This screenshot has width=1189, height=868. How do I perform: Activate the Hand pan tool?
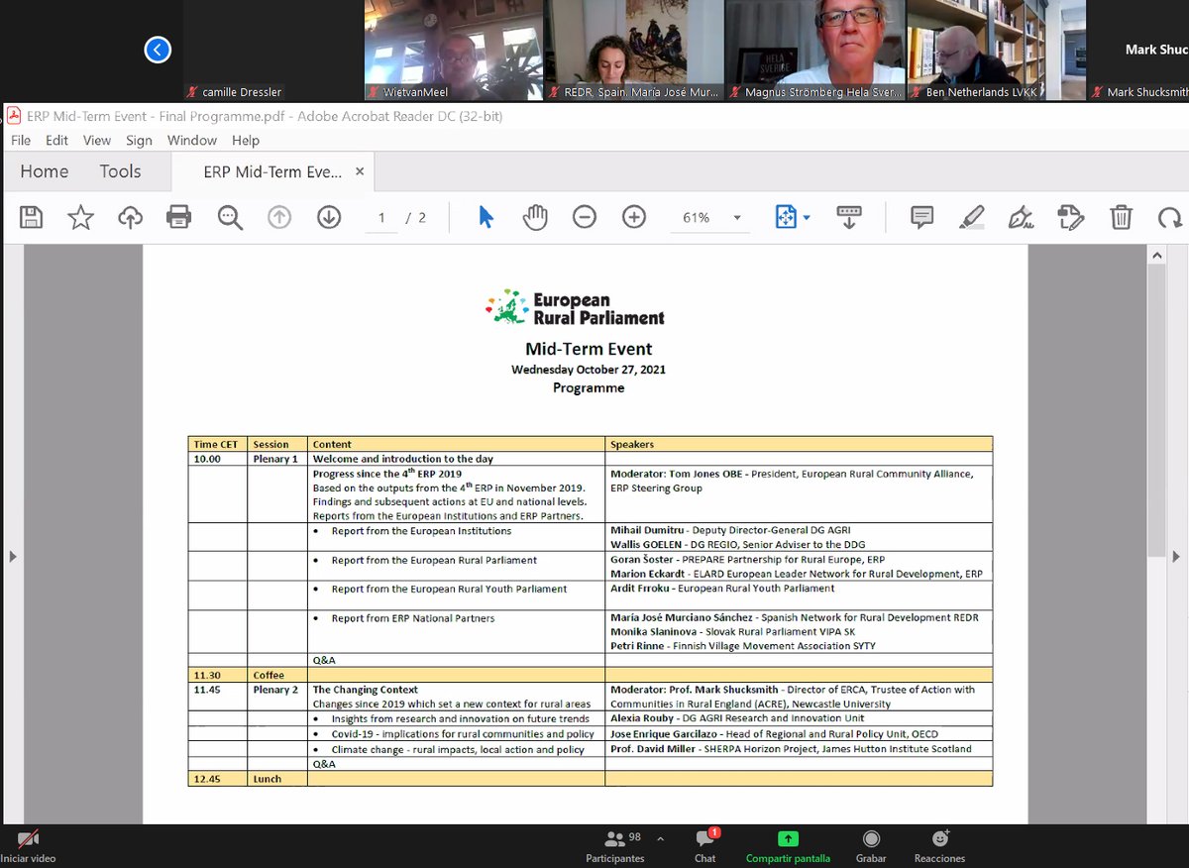click(535, 217)
